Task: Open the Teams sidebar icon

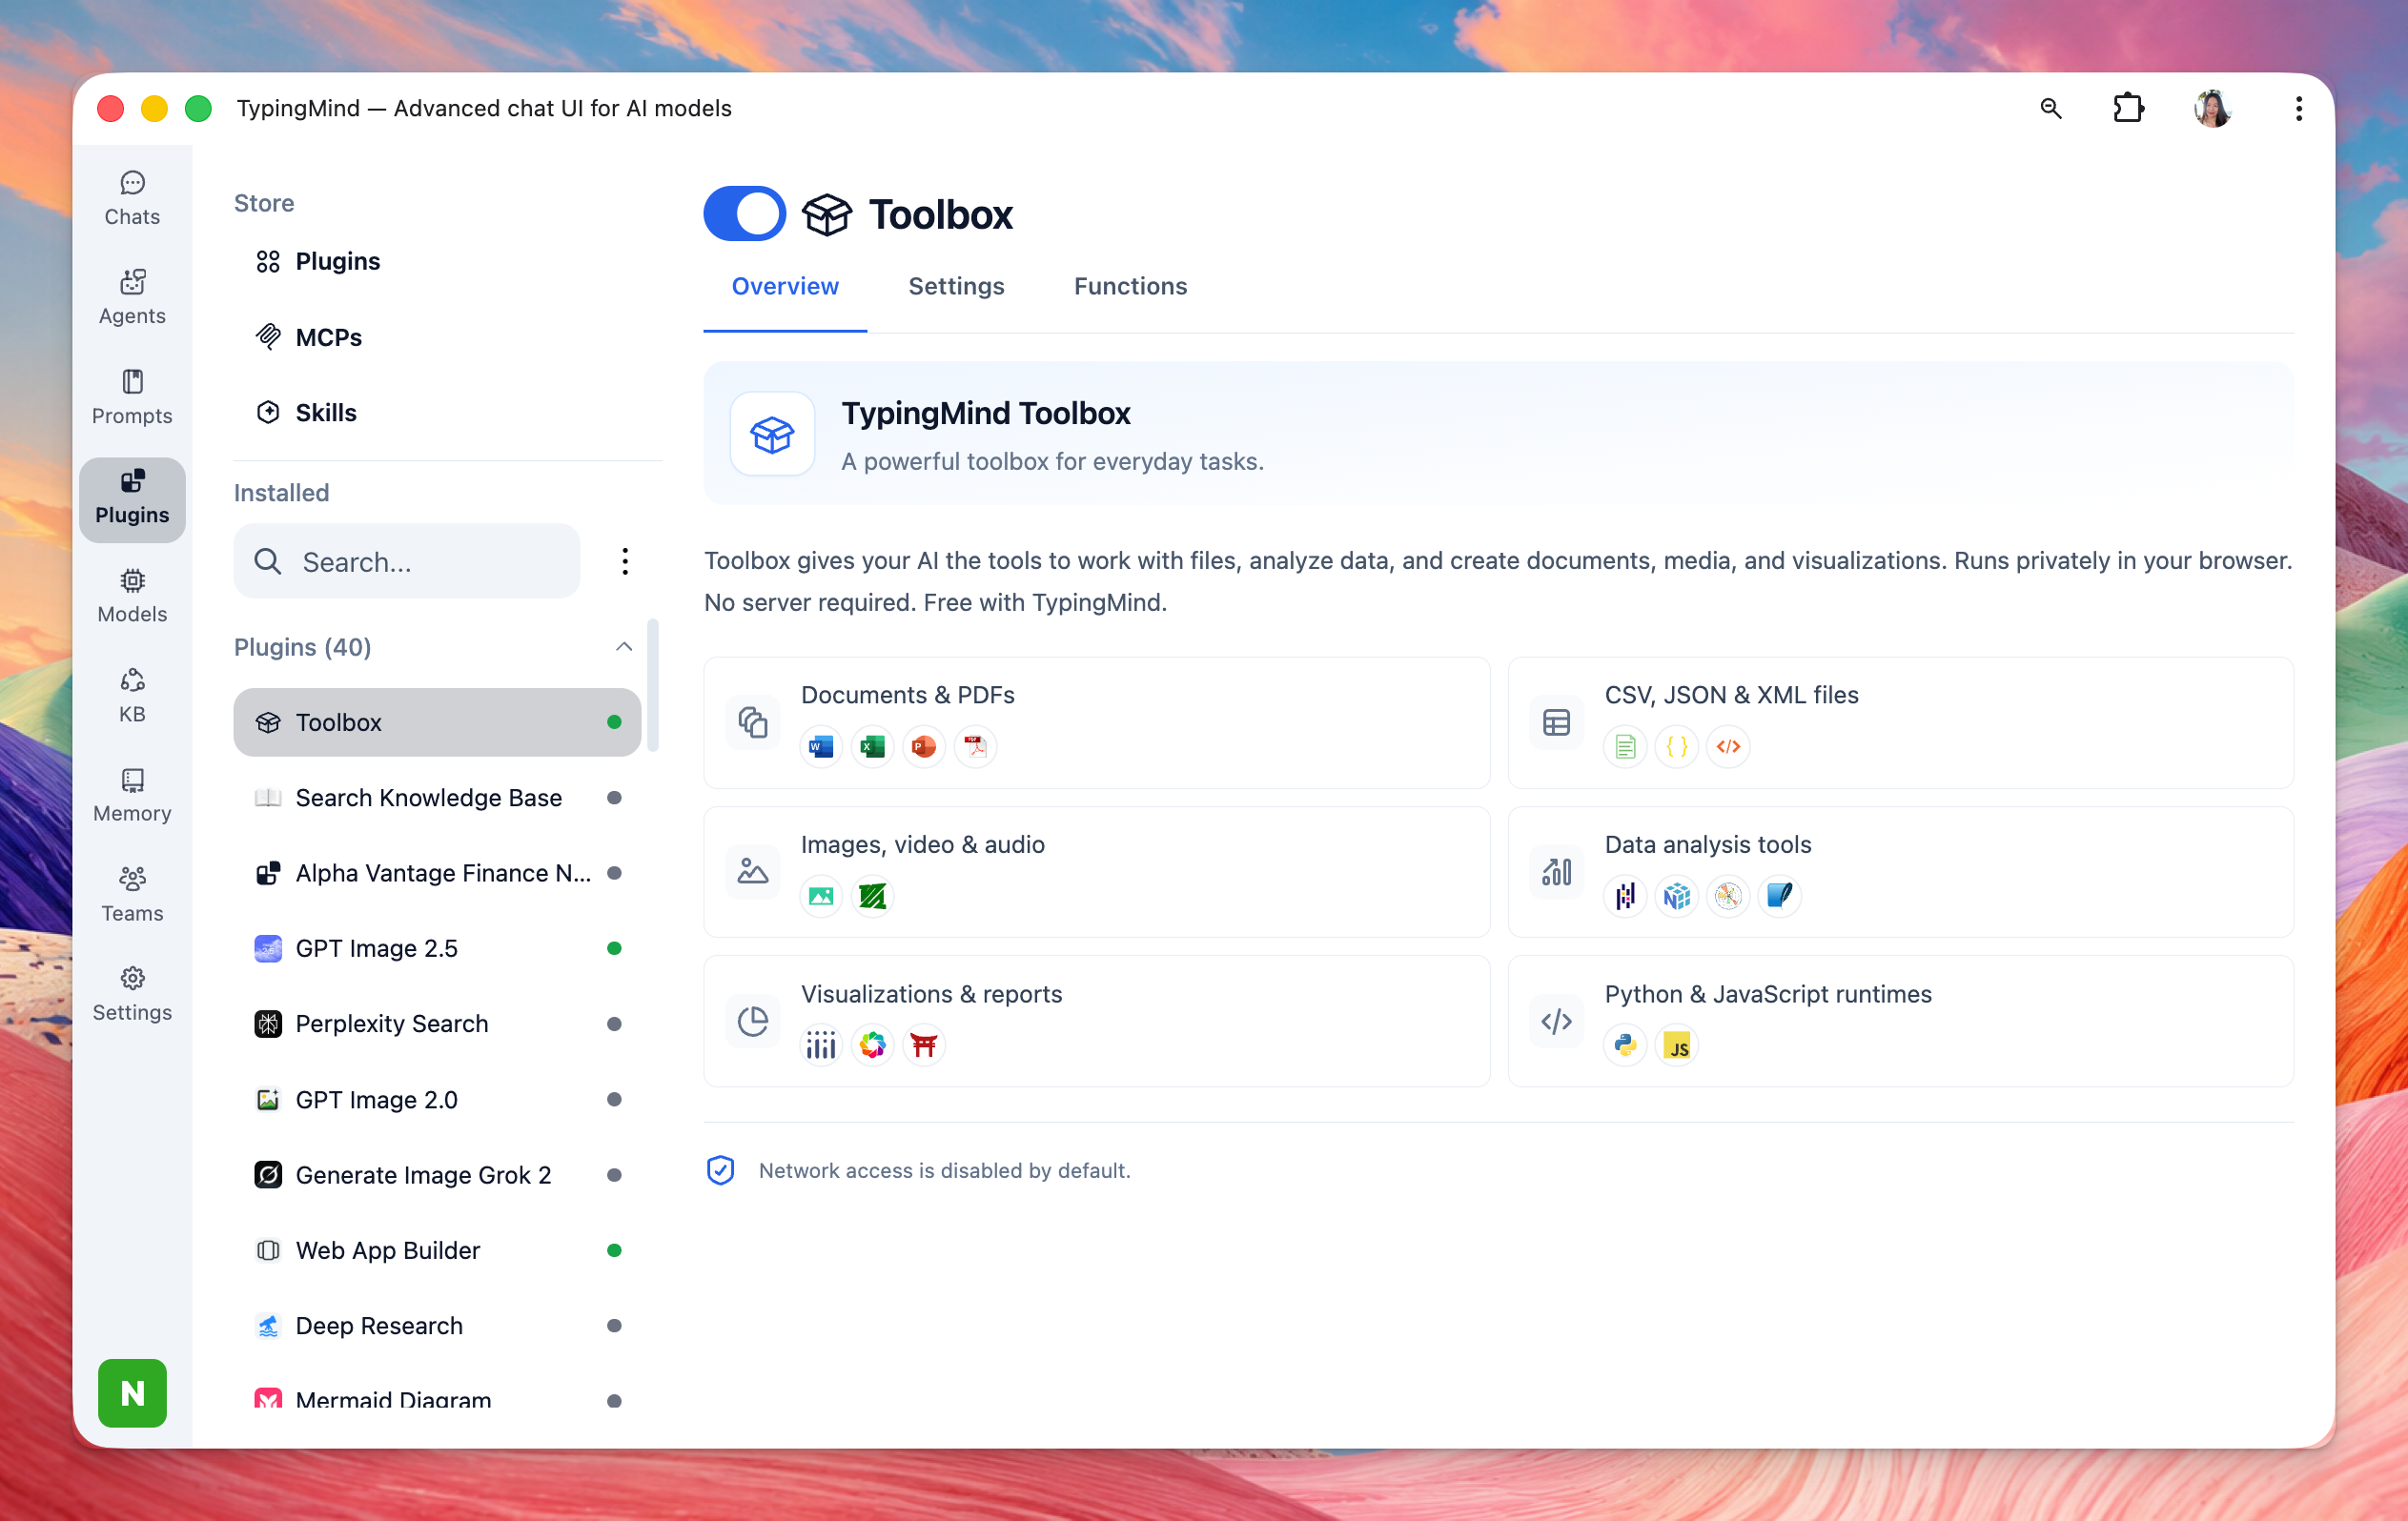Action: coord(132,895)
